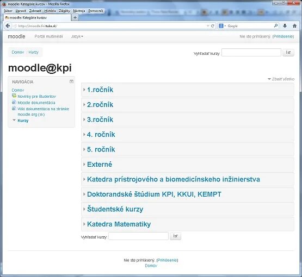Click the top Ísť search button
Viewport: 302px width, 277px height.
(288, 52)
